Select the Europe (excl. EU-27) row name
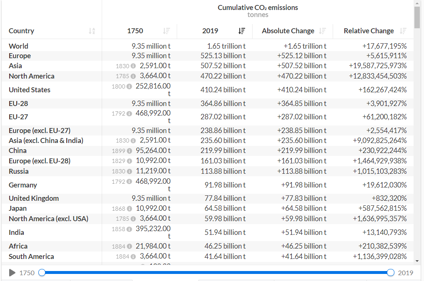 40,131
